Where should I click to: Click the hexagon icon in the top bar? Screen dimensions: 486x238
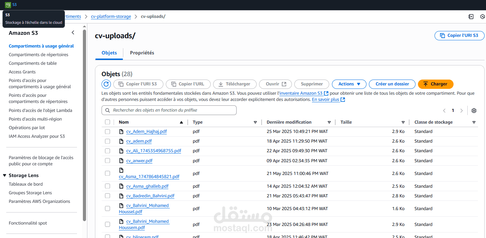[x=483, y=17]
